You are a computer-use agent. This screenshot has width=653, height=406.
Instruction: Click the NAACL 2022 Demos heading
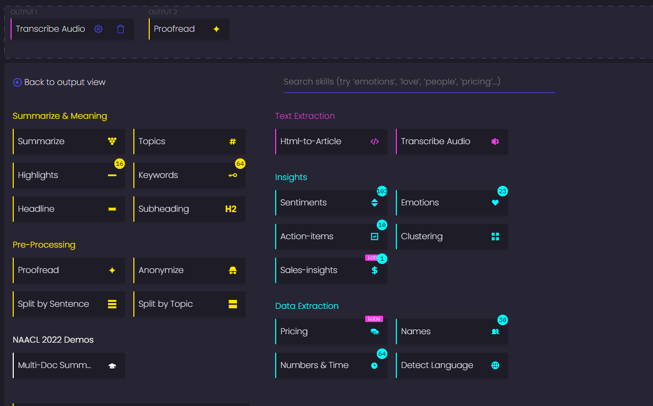pyautogui.click(x=53, y=340)
